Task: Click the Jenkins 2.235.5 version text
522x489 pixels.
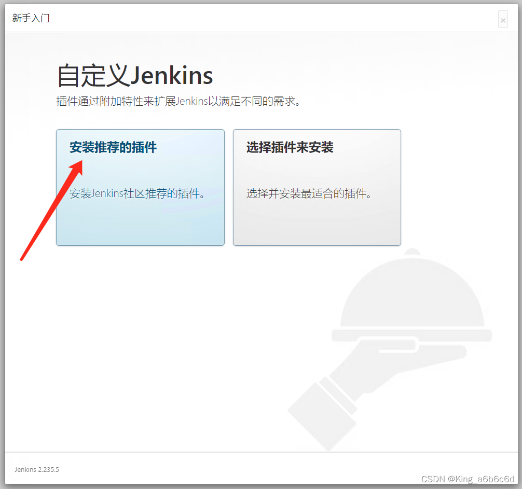Action: click(37, 469)
